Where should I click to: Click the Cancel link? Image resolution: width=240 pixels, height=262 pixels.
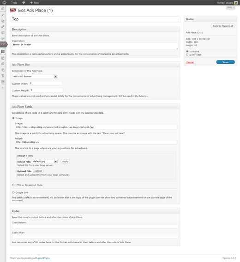coord(190,62)
